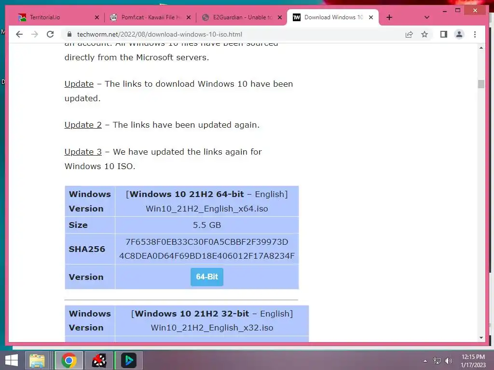Open the Chrome profile menu
494x370 pixels.
pyautogui.click(x=459, y=34)
